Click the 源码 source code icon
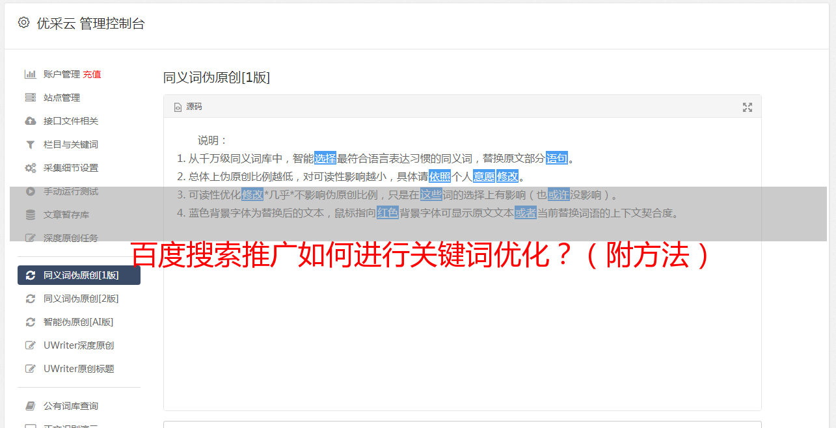This screenshot has height=428, width=836. pos(178,107)
